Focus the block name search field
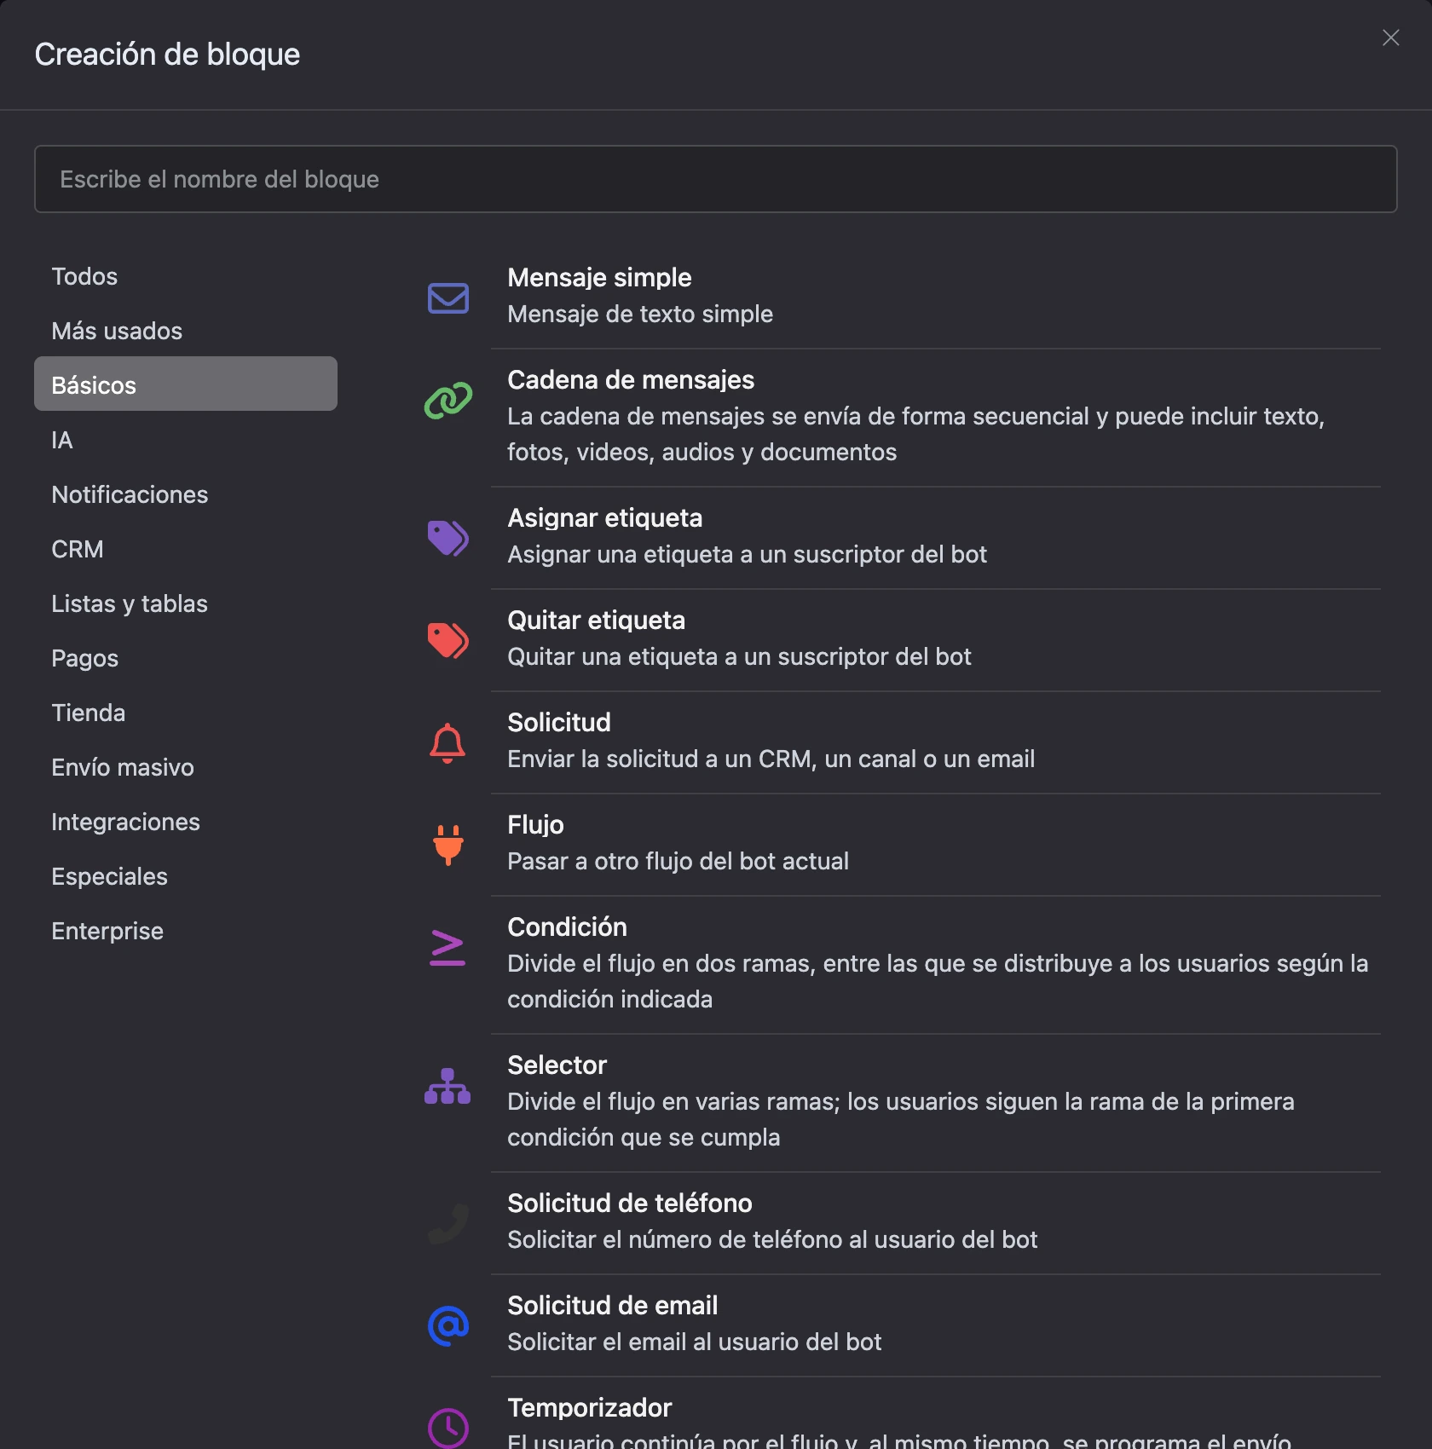Screen dimensions: 1432x1449 point(716,179)
